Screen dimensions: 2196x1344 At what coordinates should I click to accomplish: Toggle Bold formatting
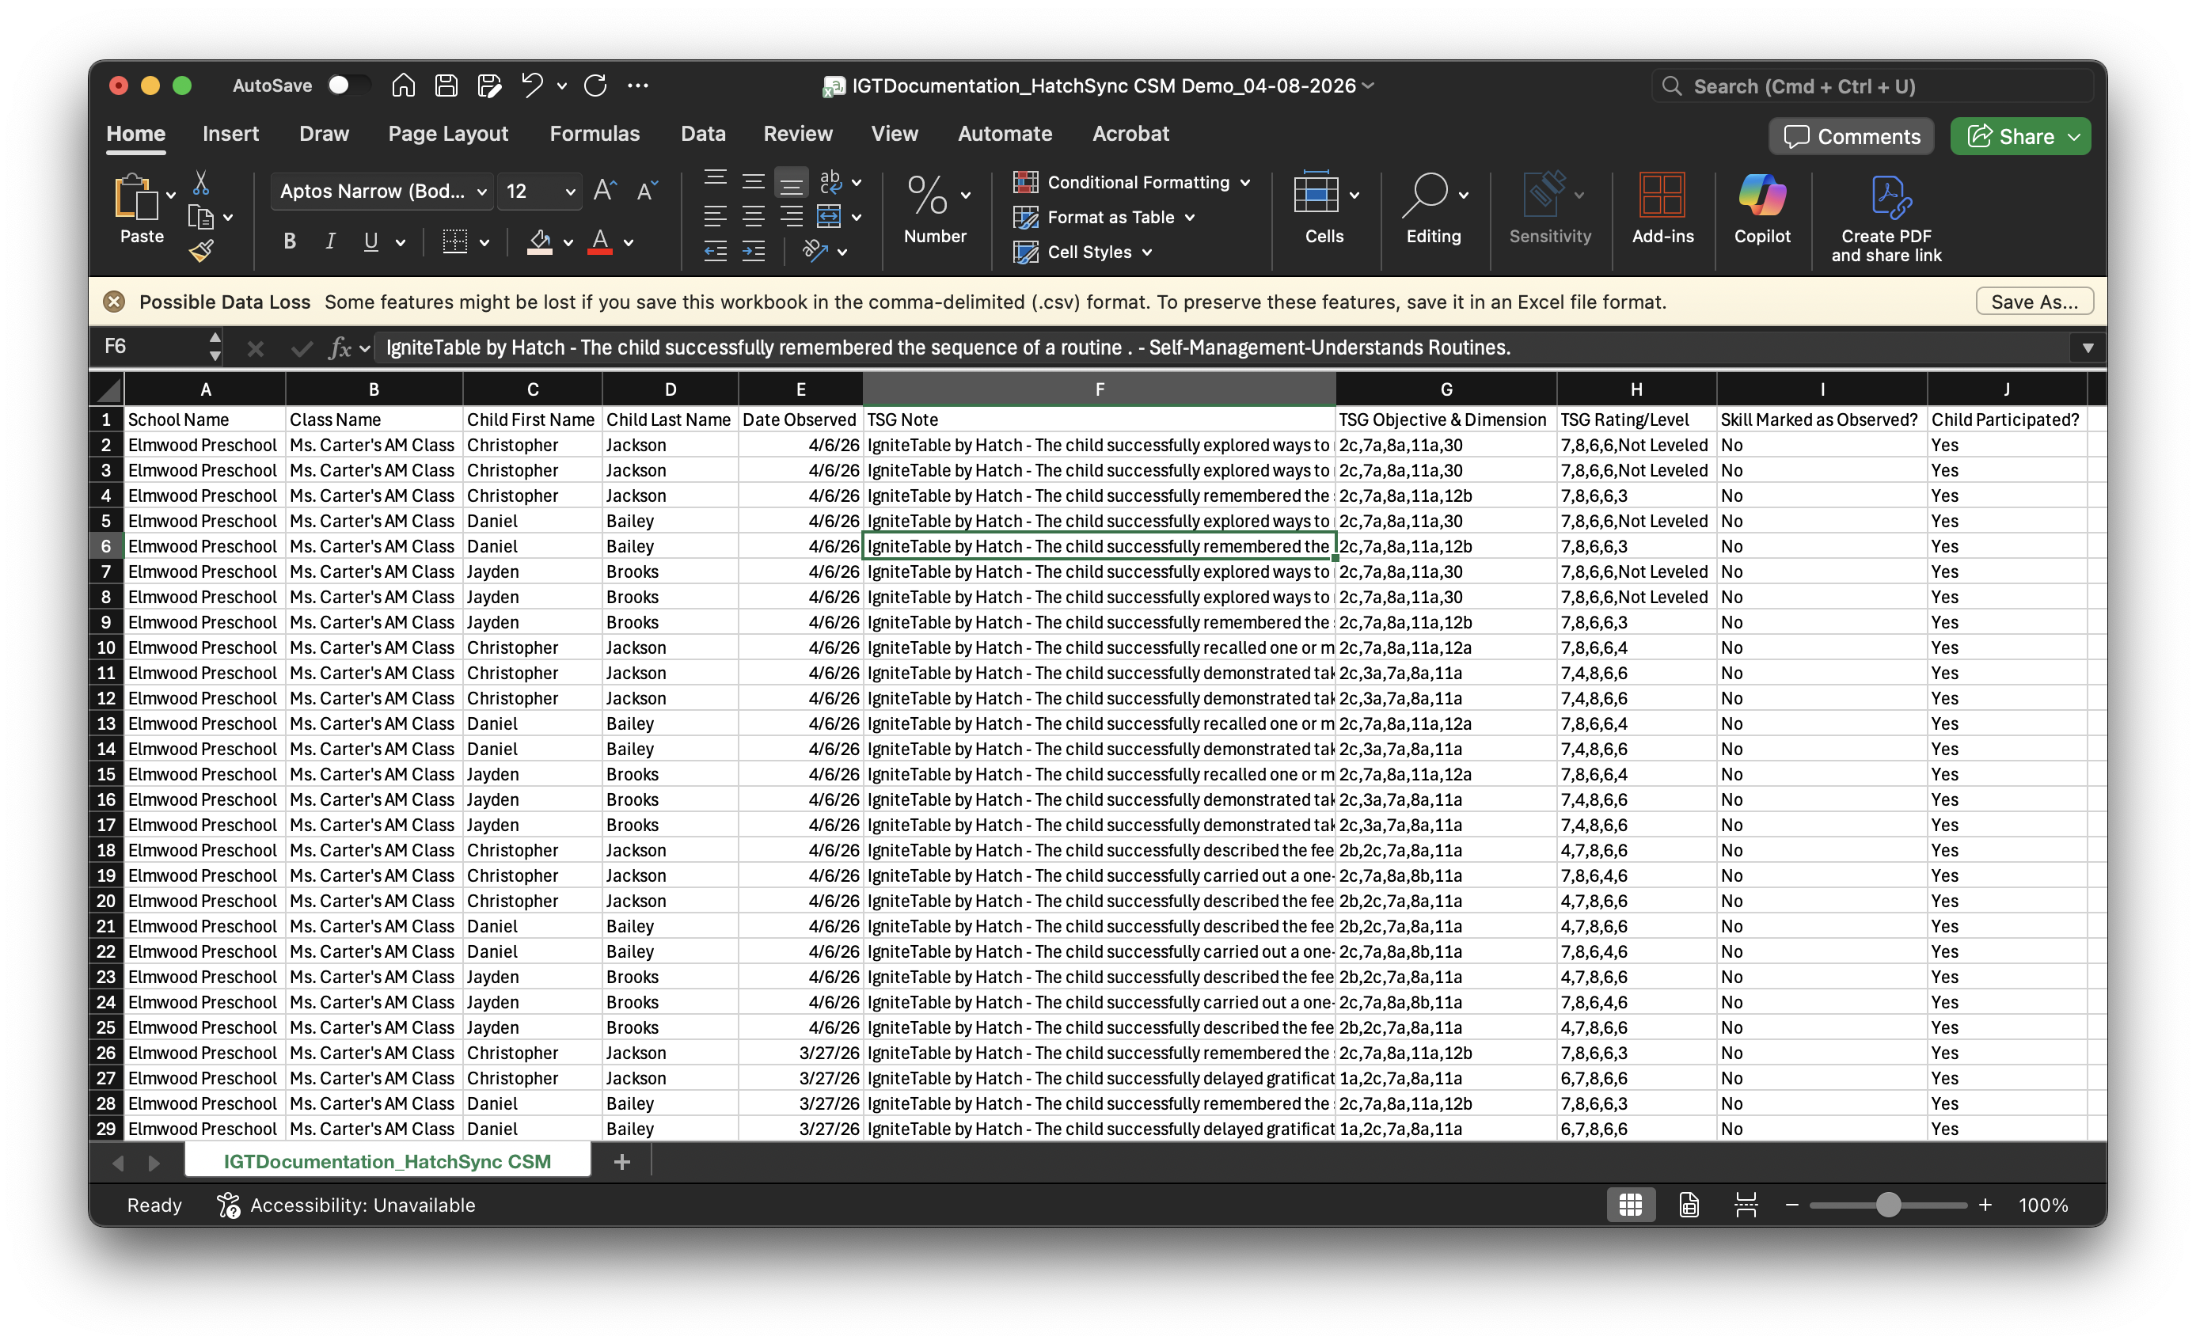click(290, 241)
